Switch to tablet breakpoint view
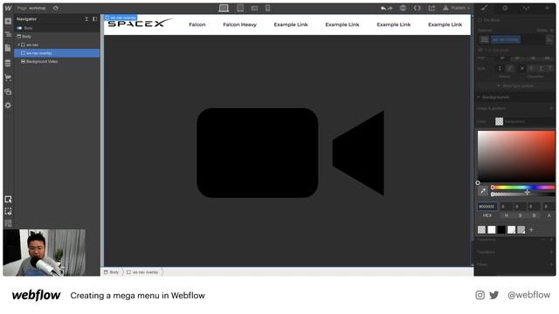 tap(240, 8)
